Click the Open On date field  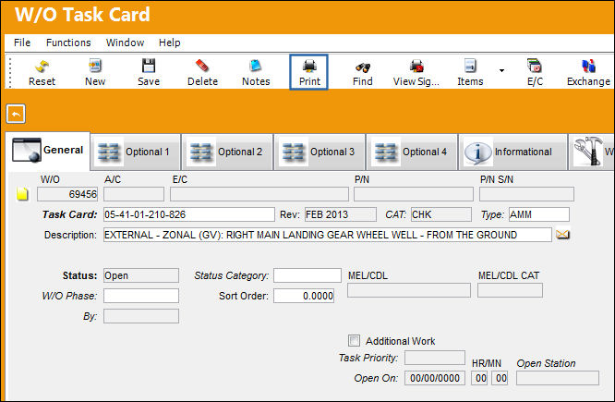[x=435, y=378]
